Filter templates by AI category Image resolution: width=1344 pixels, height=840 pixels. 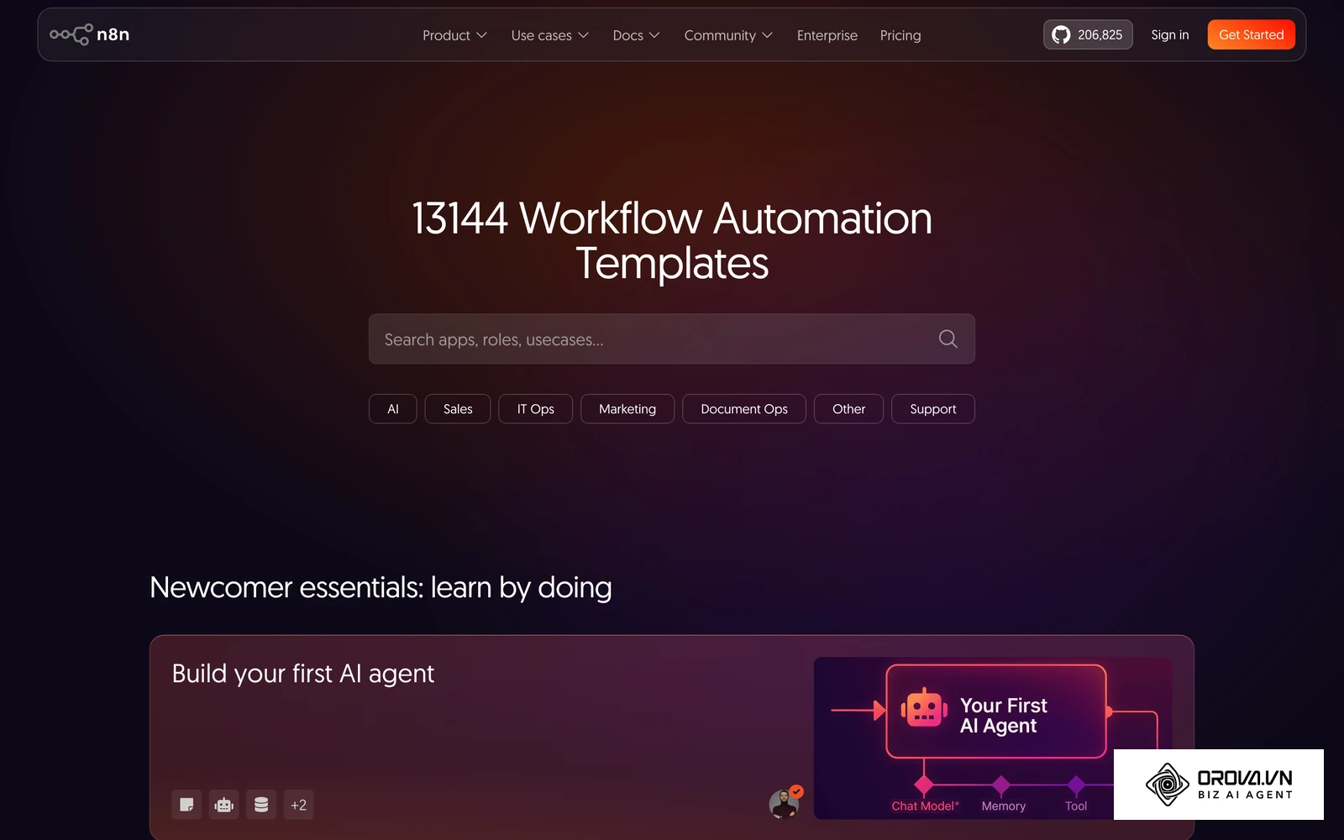(x=393, y=409)
